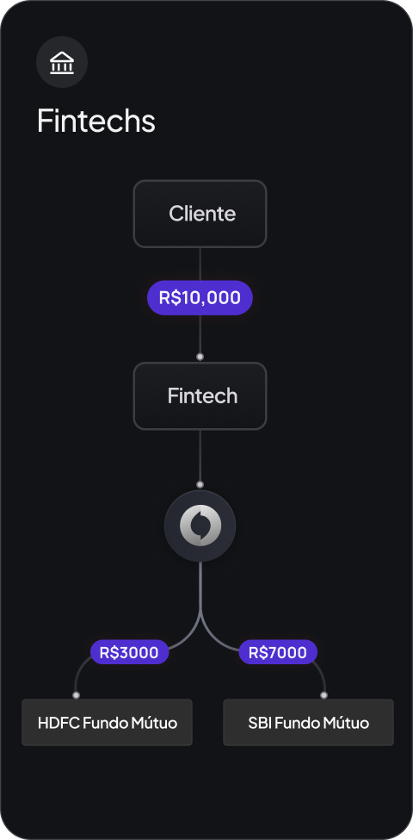This screenshot has height=840, width=413.
Task: Select the Fintech node box
Action: (200, 396)
